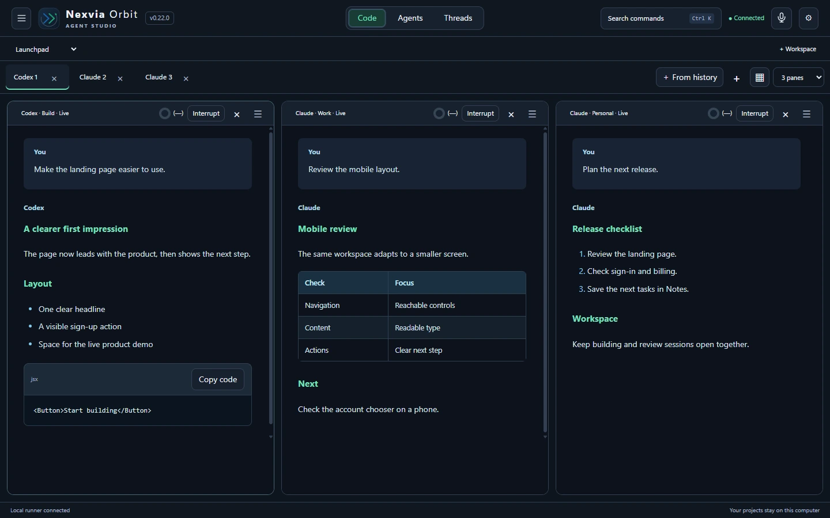Interrupt the Claude Work session
The height and width of the screenshot is (518, 830).
(480, 113)
